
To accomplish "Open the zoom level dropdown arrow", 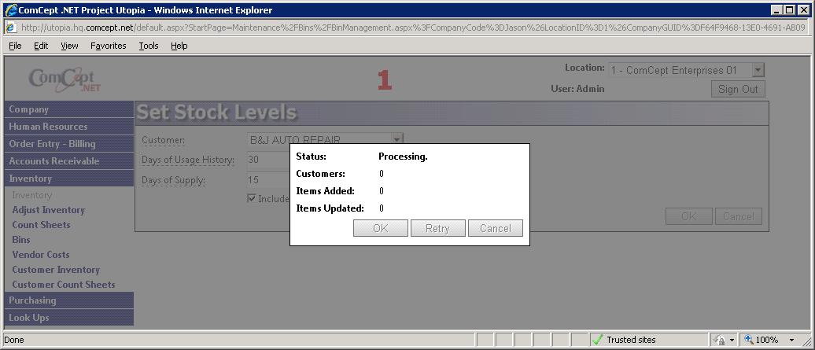I will (791, 340).
